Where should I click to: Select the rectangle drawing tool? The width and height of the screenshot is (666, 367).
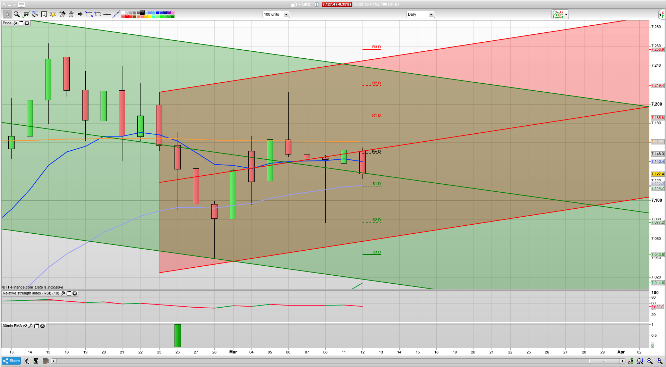coord(89,14)
